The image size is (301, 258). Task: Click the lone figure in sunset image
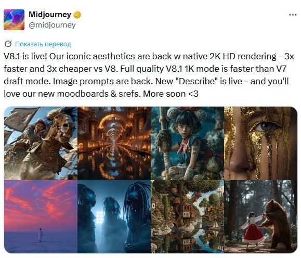pos(41,235)
